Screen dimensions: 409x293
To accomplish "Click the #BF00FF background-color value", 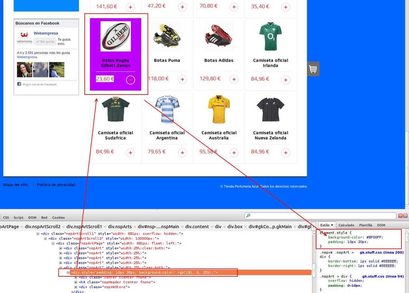I will coord(374,237).
